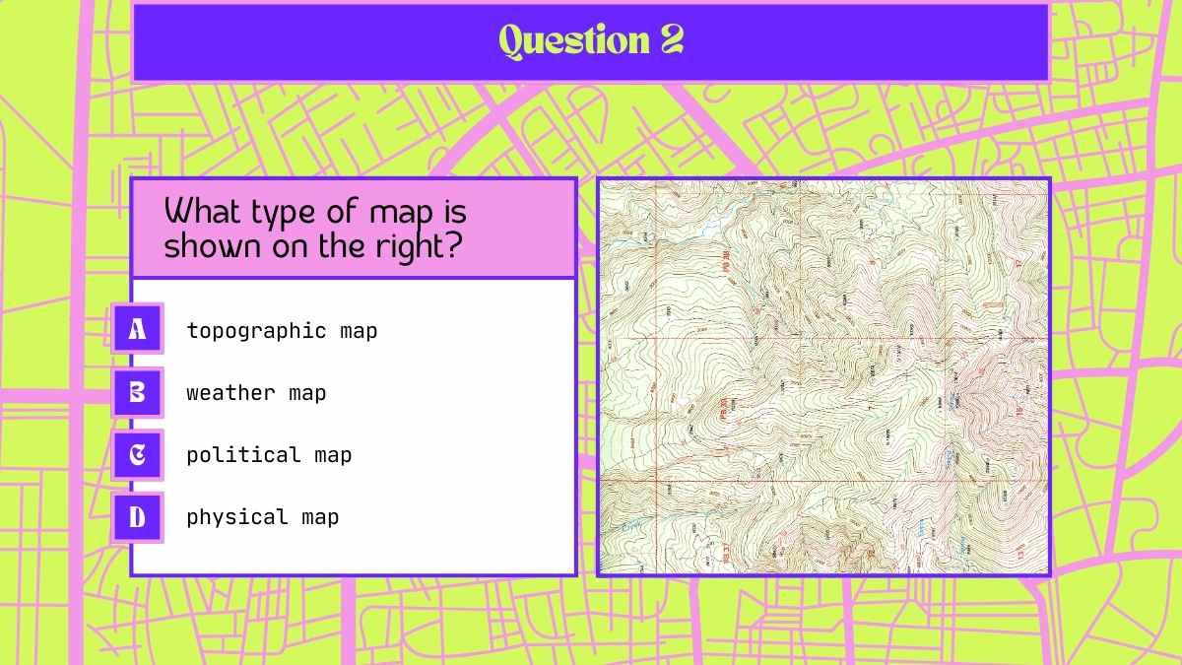Click the 'Question 2' title banner

click(x=591, y=41)
